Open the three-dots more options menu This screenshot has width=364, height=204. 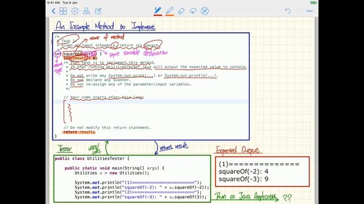coord(309,11)
